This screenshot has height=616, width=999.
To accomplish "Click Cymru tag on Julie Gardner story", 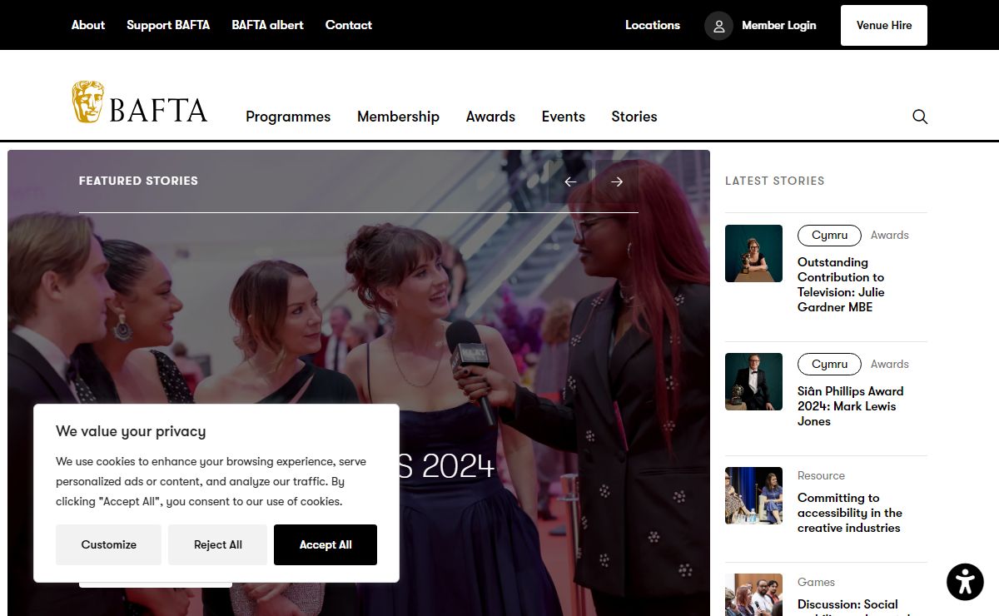I will 829,235.
